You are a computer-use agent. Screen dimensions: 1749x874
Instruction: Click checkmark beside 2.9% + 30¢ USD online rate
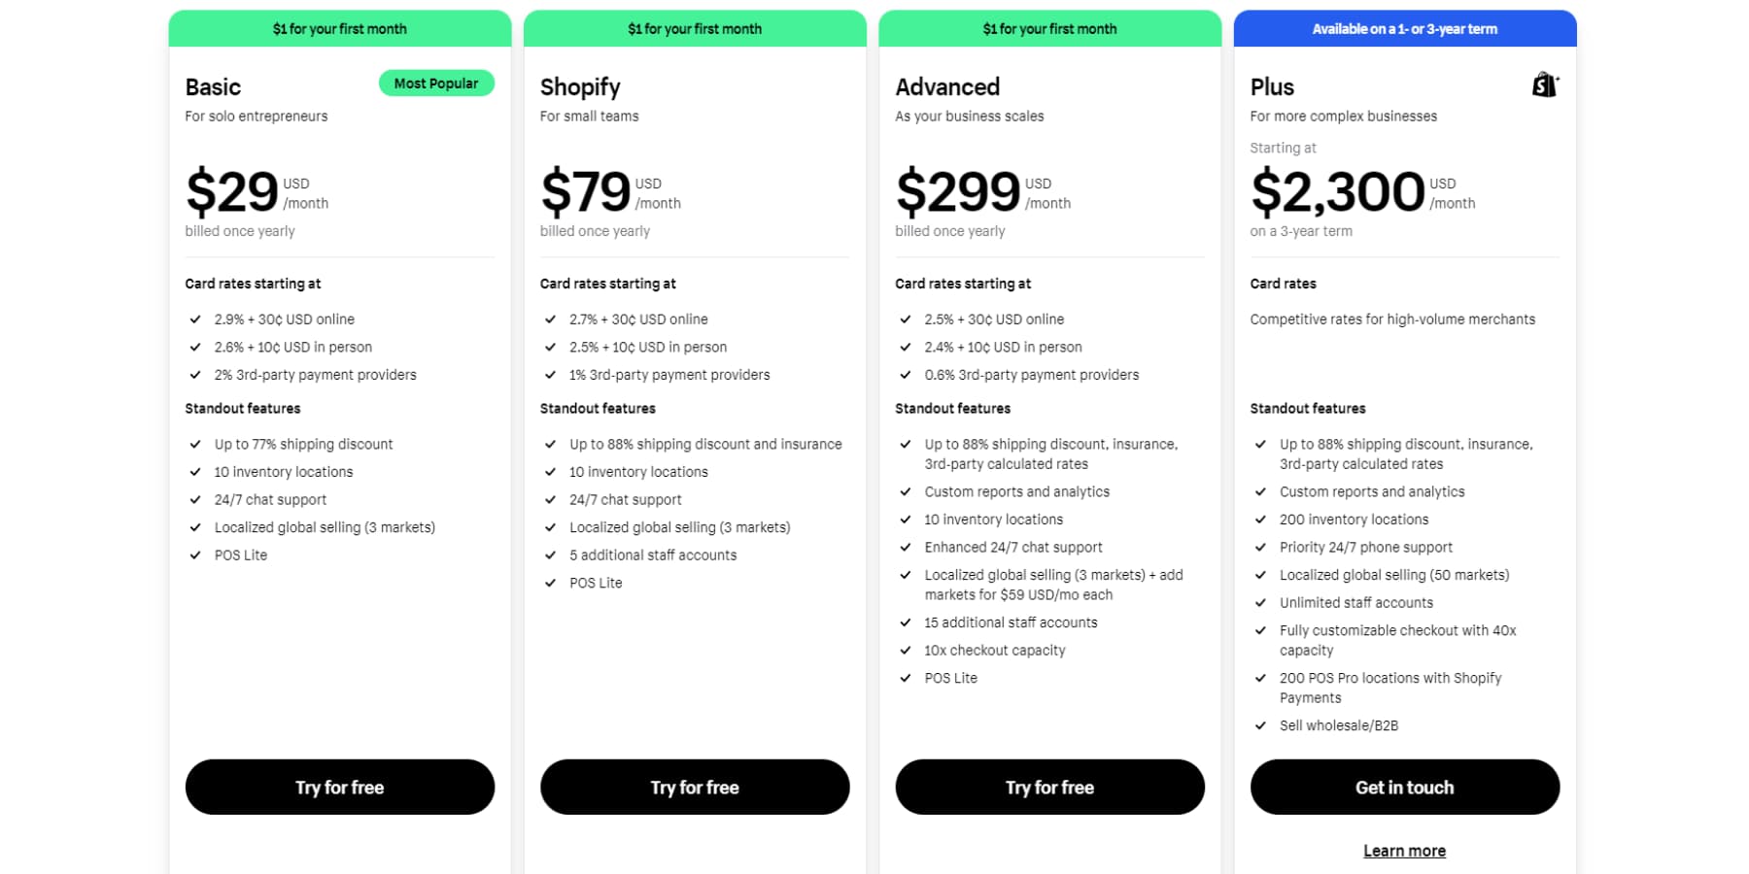pyautogui.click(x=193, y=319)
